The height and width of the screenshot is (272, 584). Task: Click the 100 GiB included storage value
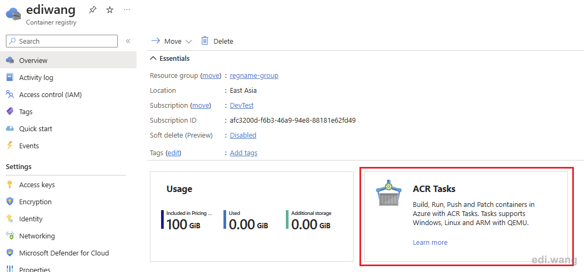(183, 225)
